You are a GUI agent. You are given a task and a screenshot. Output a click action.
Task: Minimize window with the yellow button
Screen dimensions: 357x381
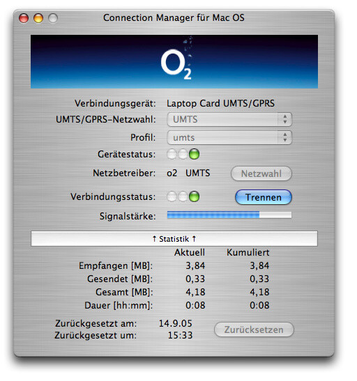[38, 18]
